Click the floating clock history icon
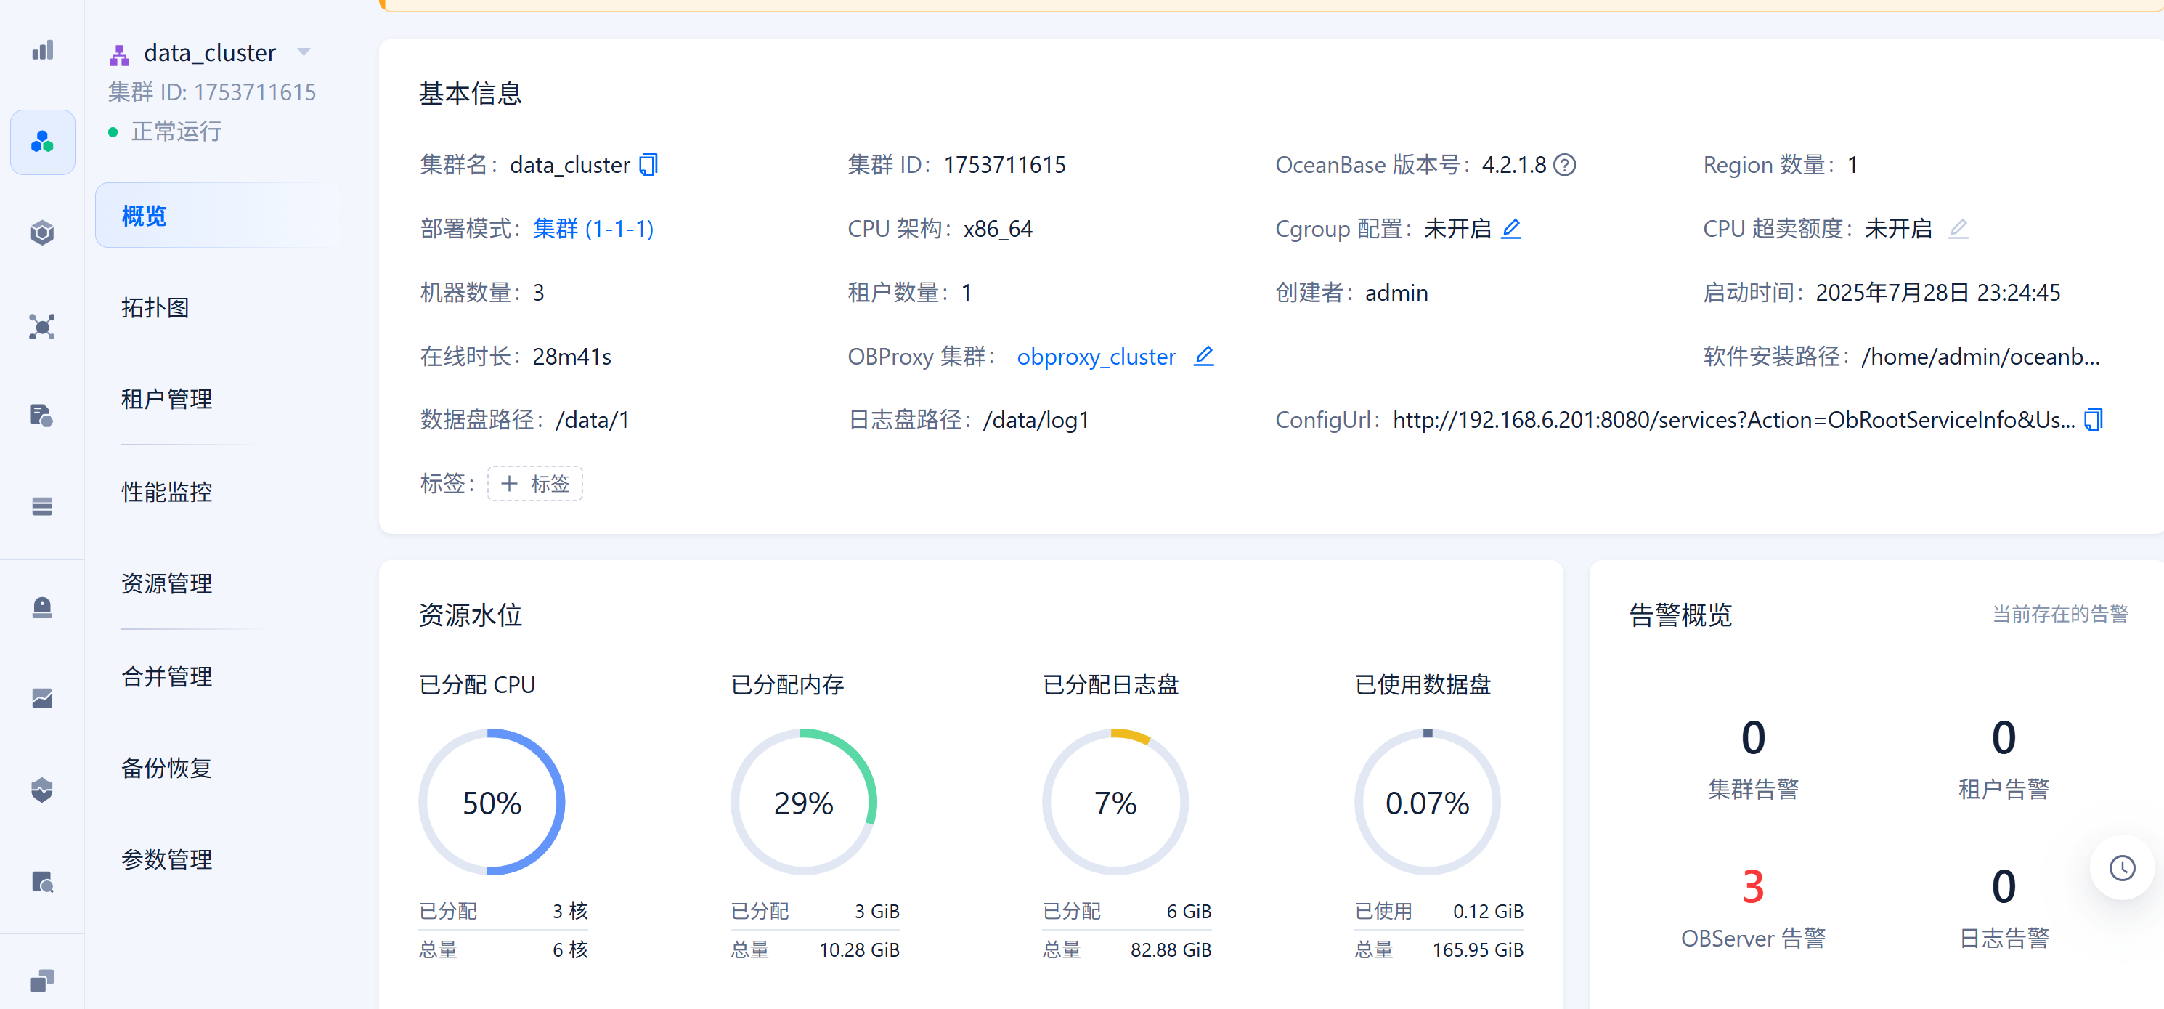 2122,868
